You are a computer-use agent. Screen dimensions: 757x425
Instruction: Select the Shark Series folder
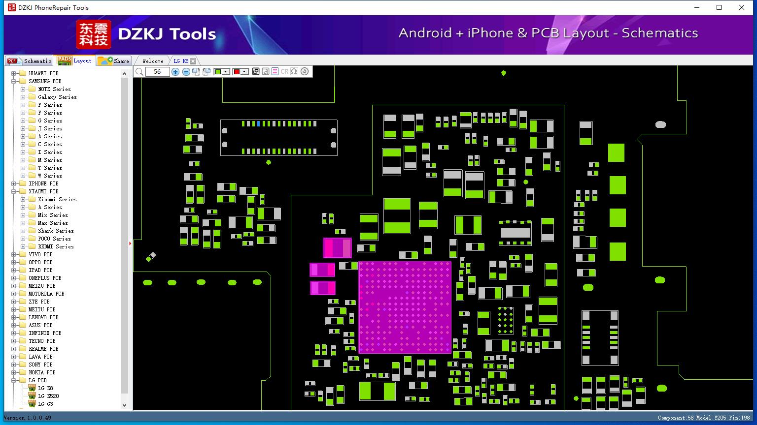(x=56, y=231)
